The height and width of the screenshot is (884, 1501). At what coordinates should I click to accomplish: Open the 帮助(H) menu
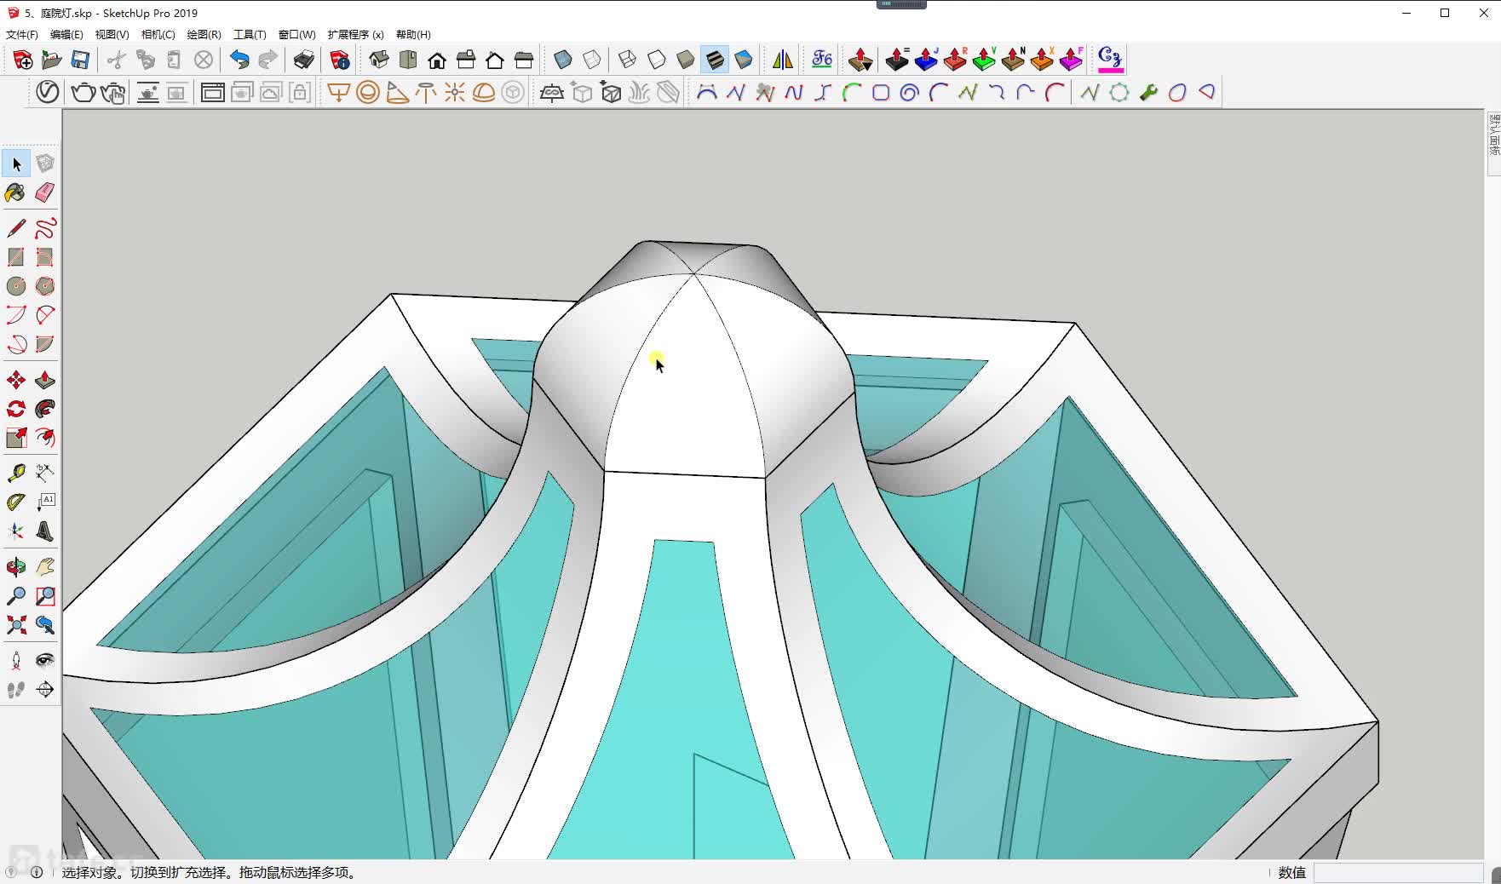[414, 35]
